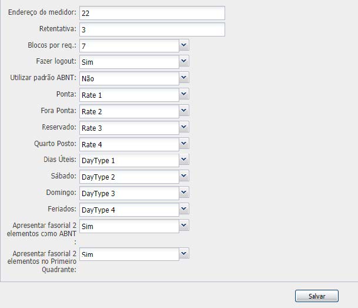Image resolution: width=358 pixels, height=308 pixels.
Task: Open the Quarto Posto dropdown arrow
Action: point(184,144)
